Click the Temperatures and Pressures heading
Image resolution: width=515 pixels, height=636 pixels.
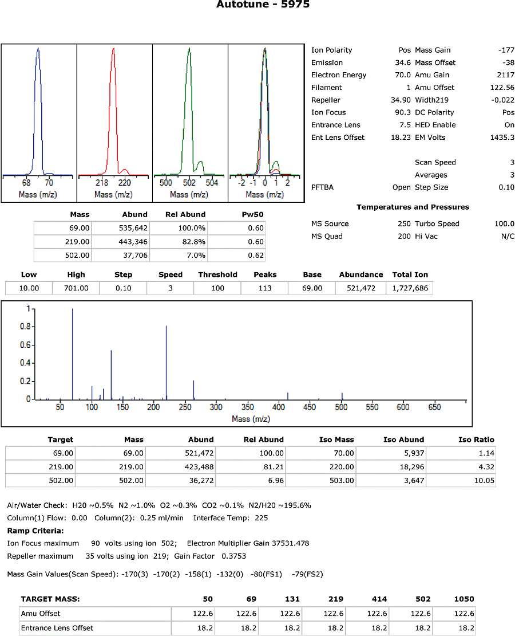(x=413, y=207)
